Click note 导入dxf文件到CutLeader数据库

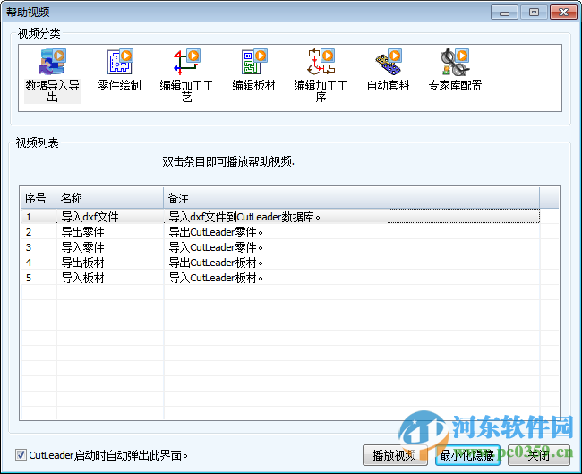244,217
